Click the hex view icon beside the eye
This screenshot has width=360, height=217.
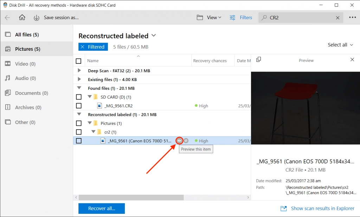tap(186, 141)
